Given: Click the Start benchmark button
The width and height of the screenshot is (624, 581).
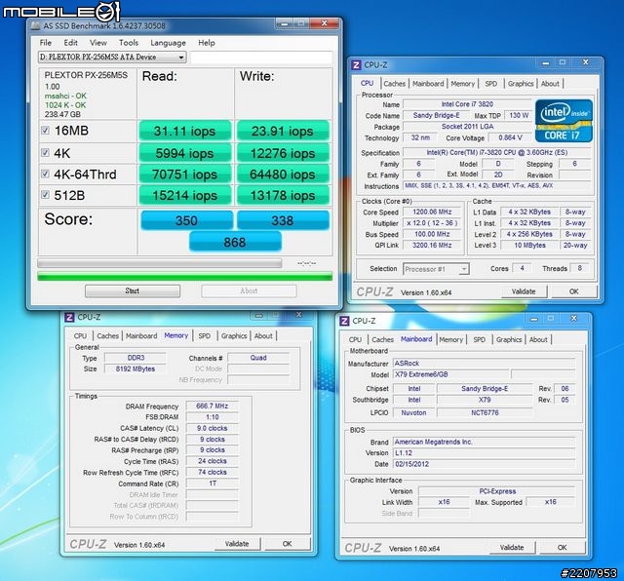Looking at the screenshot, I should [133, 290].
